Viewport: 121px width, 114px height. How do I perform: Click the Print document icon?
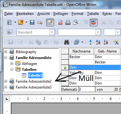pos(68,22)
